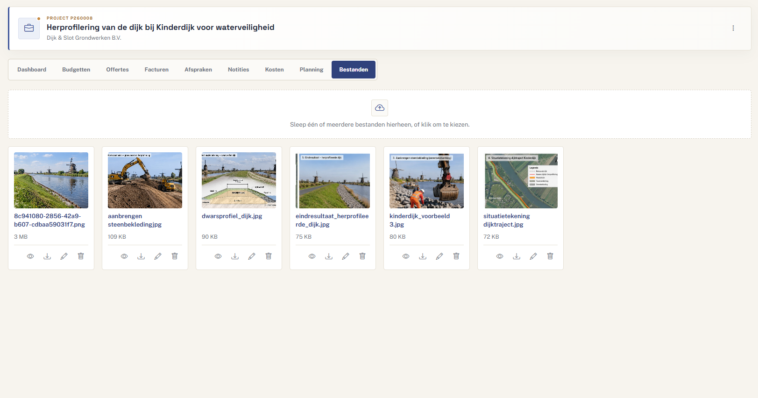758x398 pixels.
Task: Edit kinderdijk_voorbeeld 3.jpg pencil icon
Action: pyautogui.click(x=439, y=256)
